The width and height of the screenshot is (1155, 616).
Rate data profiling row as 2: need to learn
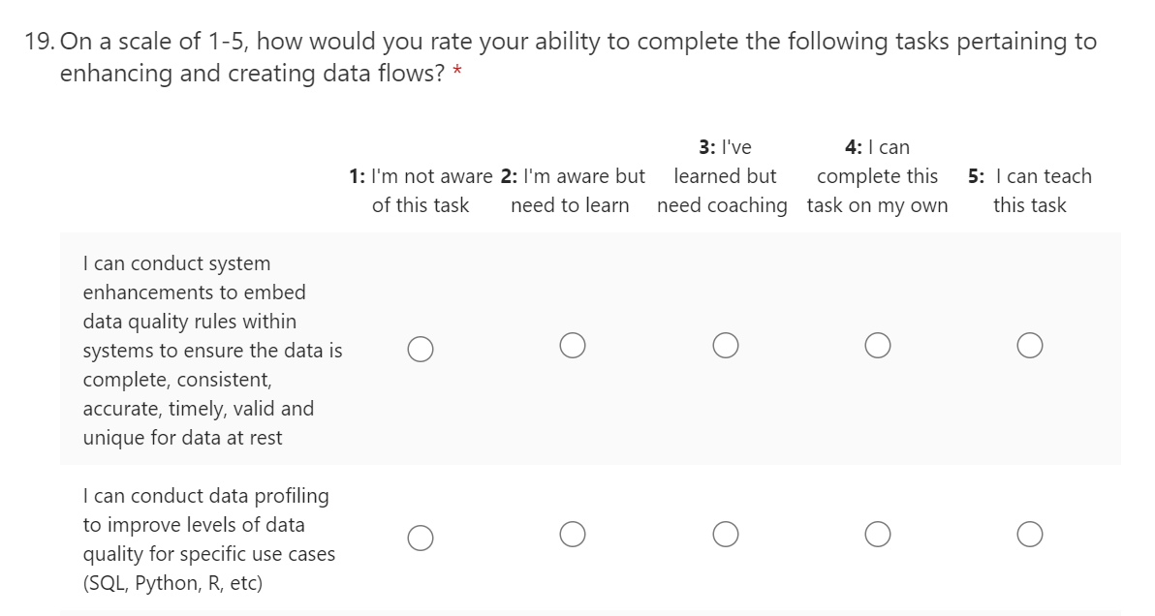572,535
